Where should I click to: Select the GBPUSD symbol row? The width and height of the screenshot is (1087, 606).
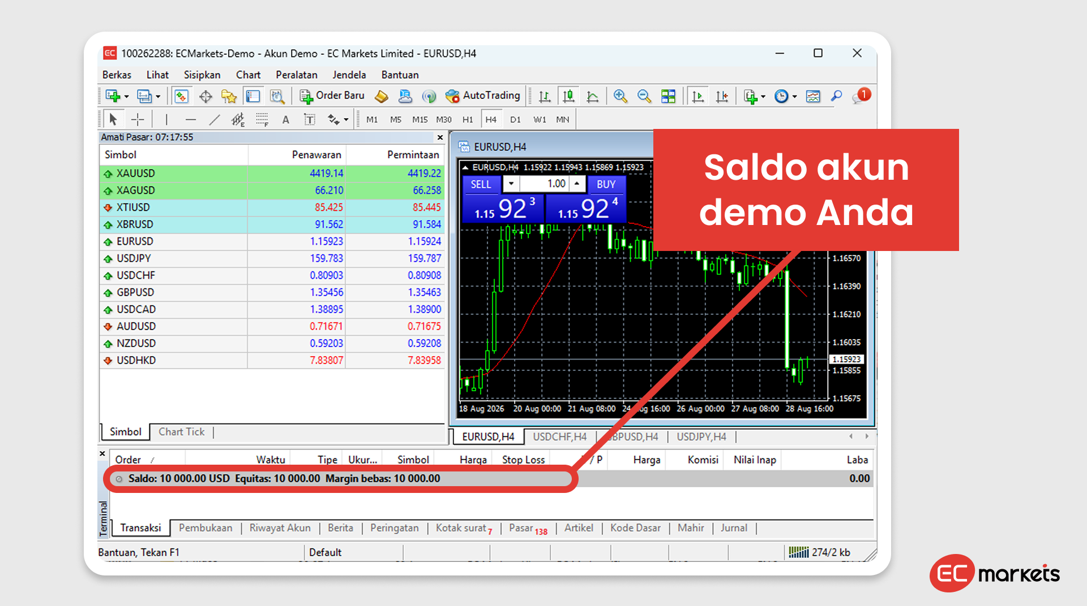point(272,292)
